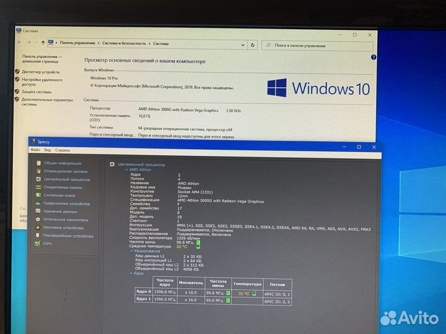Open address bar history dropdown arrow
446x334 pixels.
[x=242, y=44]
